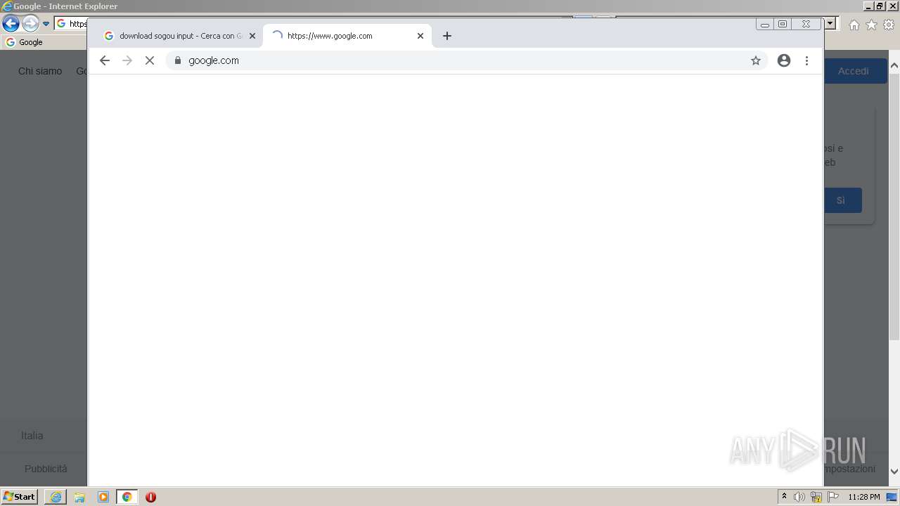Open the Action Center flag icon
This screenshot has width=900, height=506.
pyautogui.click(x=833, y=497)
